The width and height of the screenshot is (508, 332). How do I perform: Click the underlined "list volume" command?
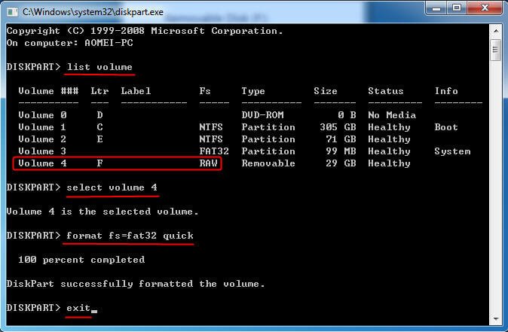coord(99,67)
